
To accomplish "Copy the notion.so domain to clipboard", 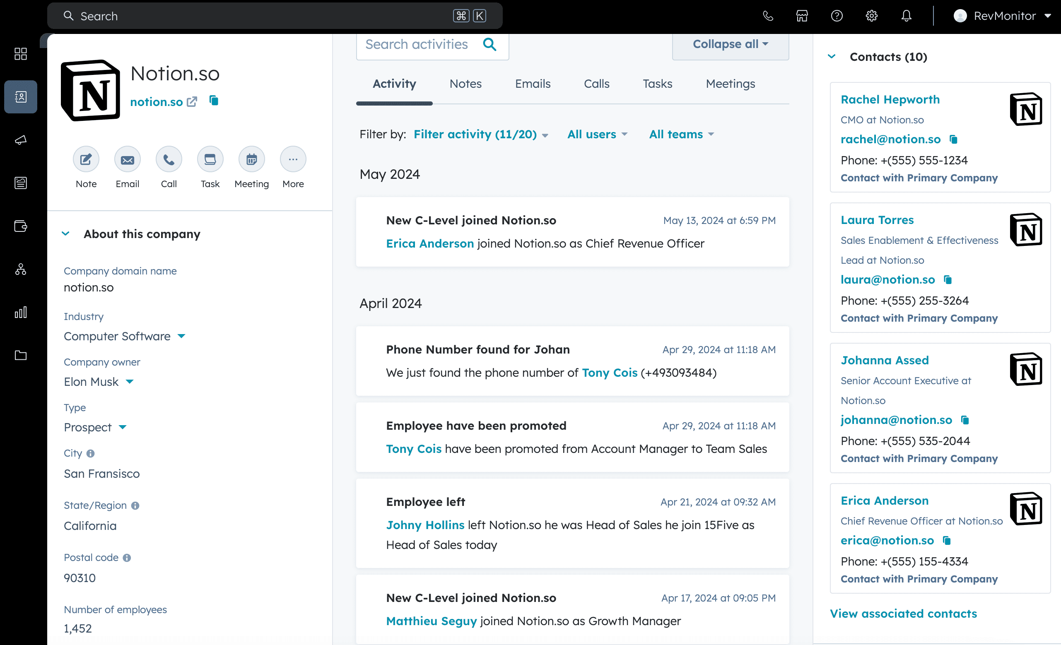I will pyautogui.click(x=214, y=101).
